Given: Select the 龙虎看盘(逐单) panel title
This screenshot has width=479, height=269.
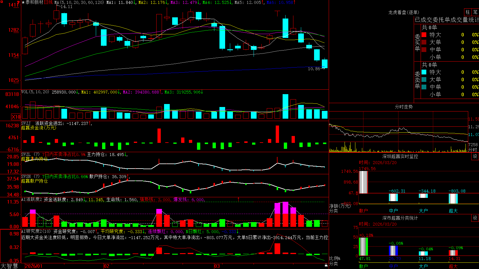Looking at the screenshot, I should coord(404,12).
